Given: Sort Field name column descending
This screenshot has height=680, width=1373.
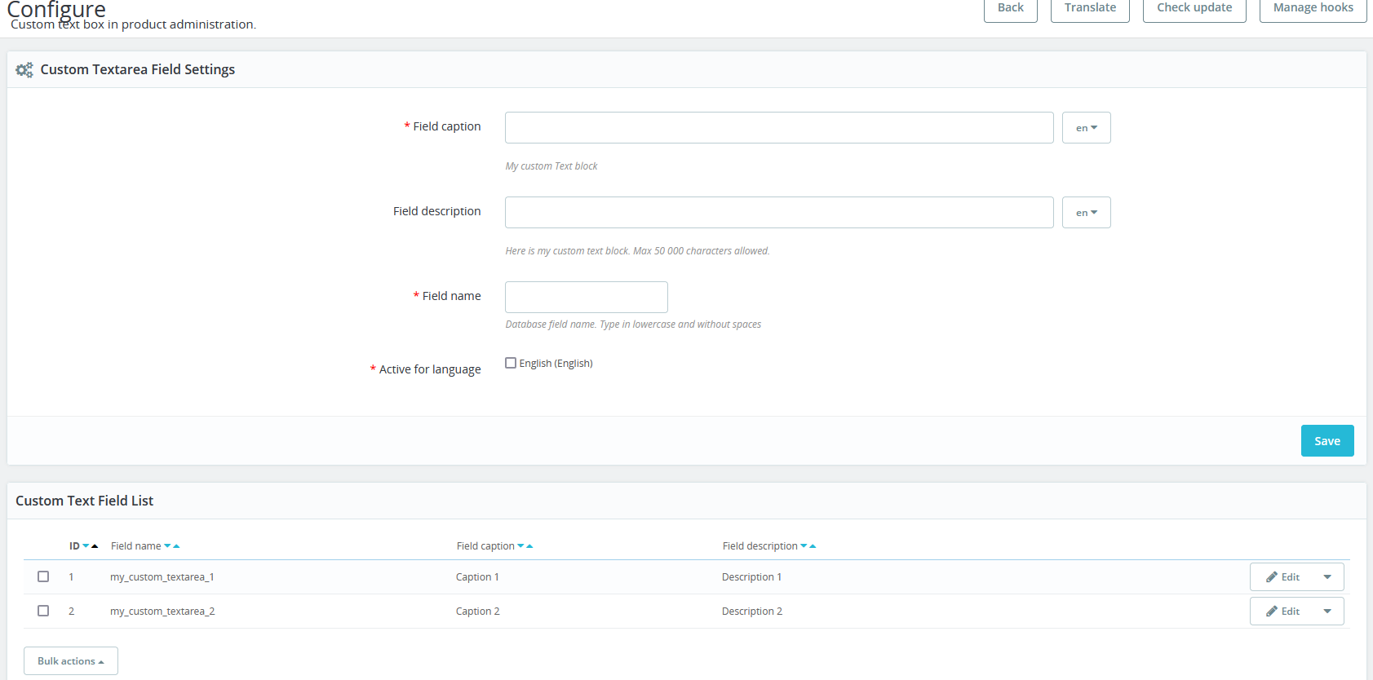Looking at the screenshot, I should pos(167,546).
